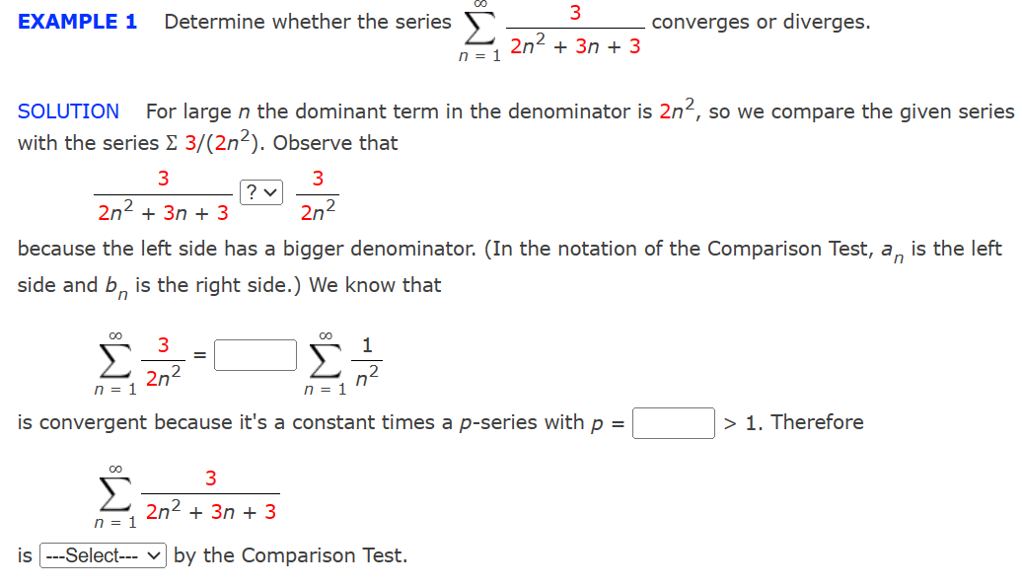Open the selector before 'by the Comparison Test'
This screenshot has width=1022, height=587.
click(x=102, y=555)
